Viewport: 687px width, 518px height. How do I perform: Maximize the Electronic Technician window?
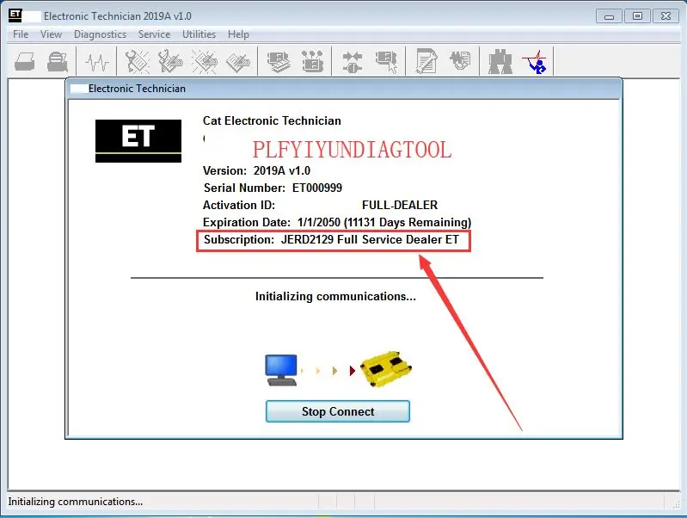coord(637,16)
